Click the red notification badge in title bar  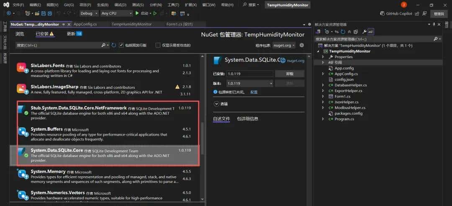click(404, 5)
